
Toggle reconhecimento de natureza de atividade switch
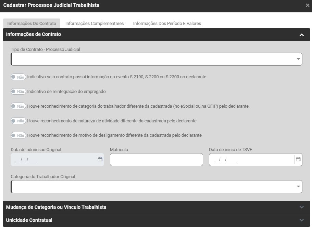pos(18,121)
